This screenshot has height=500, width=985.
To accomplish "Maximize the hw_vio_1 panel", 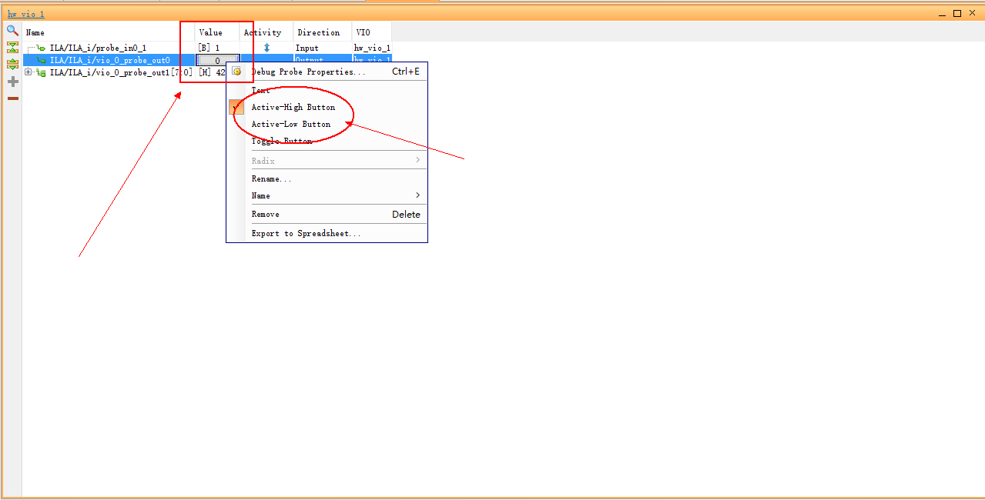I will [957, 13].
